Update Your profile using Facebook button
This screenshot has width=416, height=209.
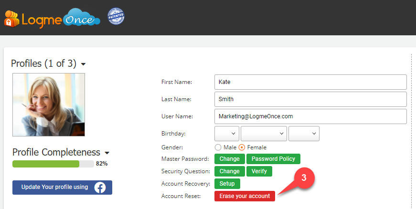(63, 188)
